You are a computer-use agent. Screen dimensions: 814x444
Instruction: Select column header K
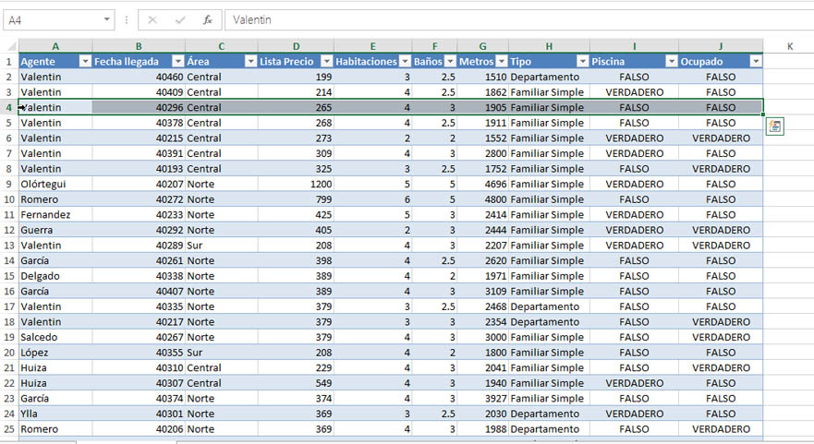point(790,46)
